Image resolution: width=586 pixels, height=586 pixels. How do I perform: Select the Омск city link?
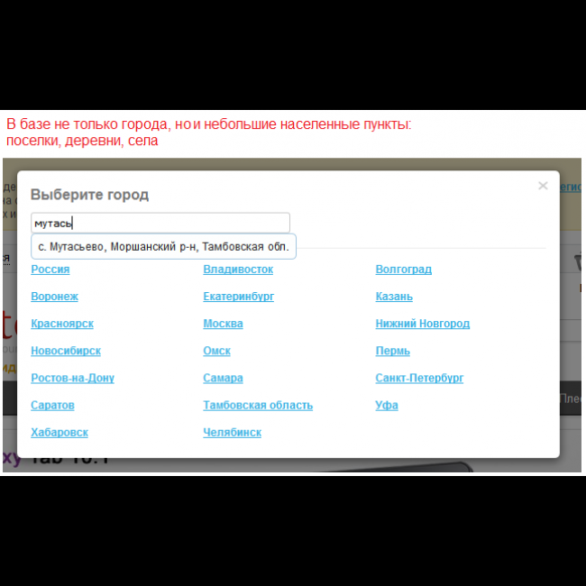(216, 351)
